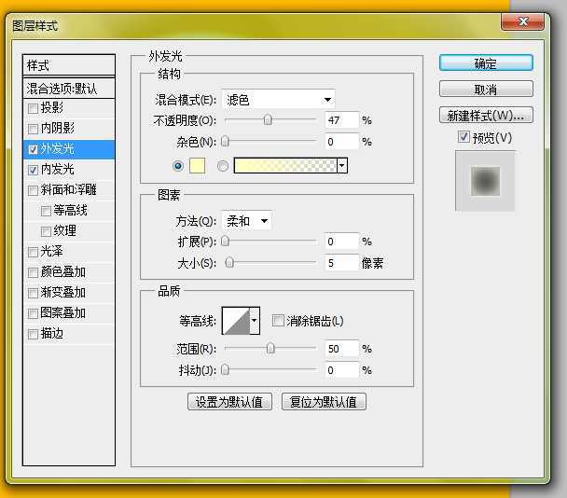Open the gradient picker dropdown arrow
Viewport: 567px width, 498px height.
pos(342,166)
